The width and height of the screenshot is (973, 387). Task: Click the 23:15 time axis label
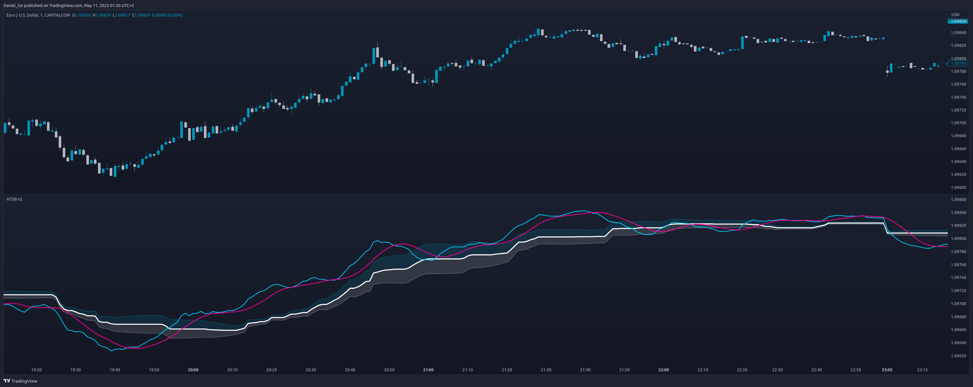922,370
